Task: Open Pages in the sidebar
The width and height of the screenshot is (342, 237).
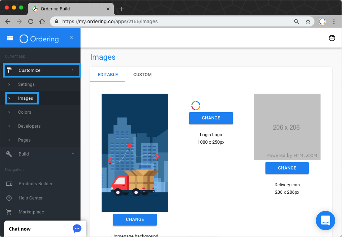Action: tap(24, 140)
